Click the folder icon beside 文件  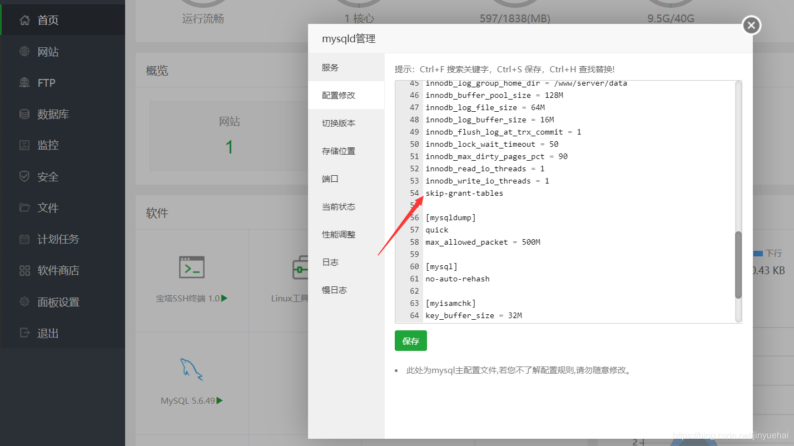[24, 208]
